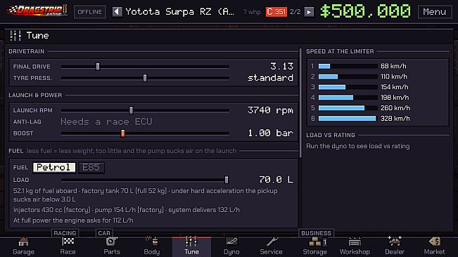Open the Body screen
This screenshot has height=257, width=458.
(x=151, y=246)
